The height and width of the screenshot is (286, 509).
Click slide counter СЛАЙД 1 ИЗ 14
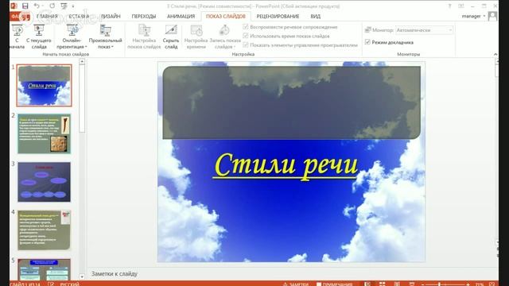point(25,284)
